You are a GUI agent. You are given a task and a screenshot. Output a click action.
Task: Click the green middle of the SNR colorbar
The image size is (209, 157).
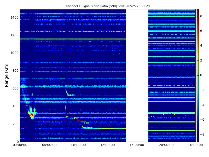point(198,75)
